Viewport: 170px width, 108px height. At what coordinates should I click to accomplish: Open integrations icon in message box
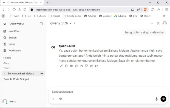pos(61,99)
